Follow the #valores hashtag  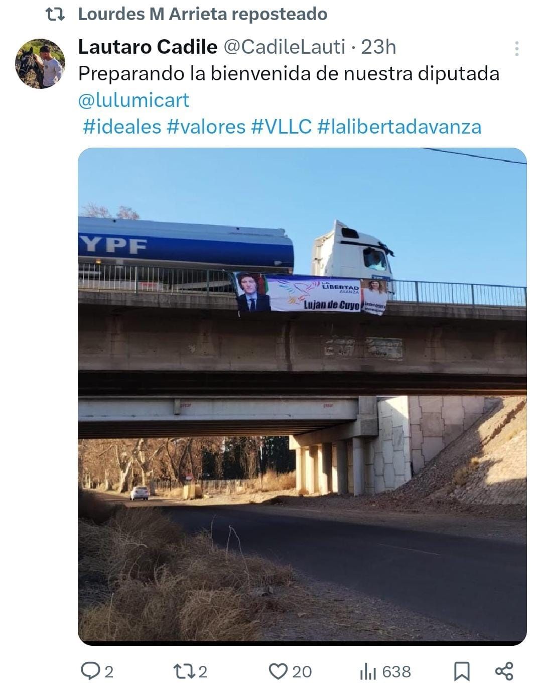[x=206, y=126]
